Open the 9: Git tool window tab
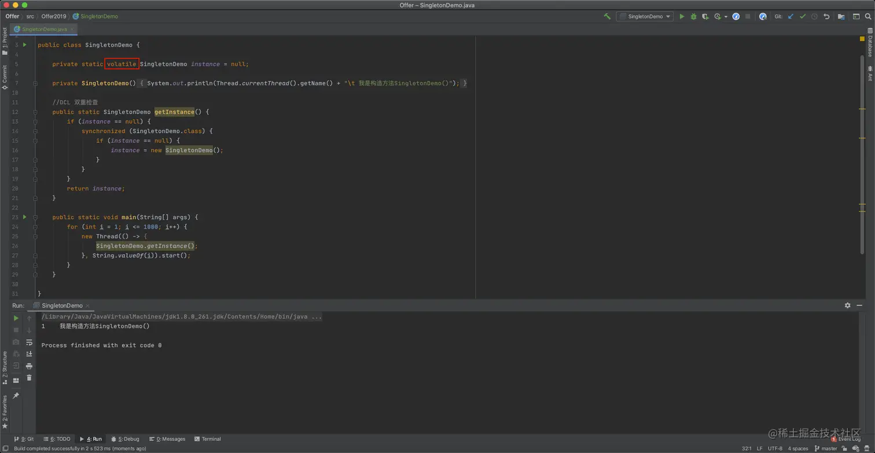The width and height of the screenshot is (875, 453). pos(24,439)
